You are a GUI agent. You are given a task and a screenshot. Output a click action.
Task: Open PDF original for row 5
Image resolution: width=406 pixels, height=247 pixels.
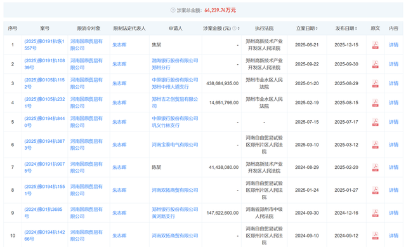375,122
